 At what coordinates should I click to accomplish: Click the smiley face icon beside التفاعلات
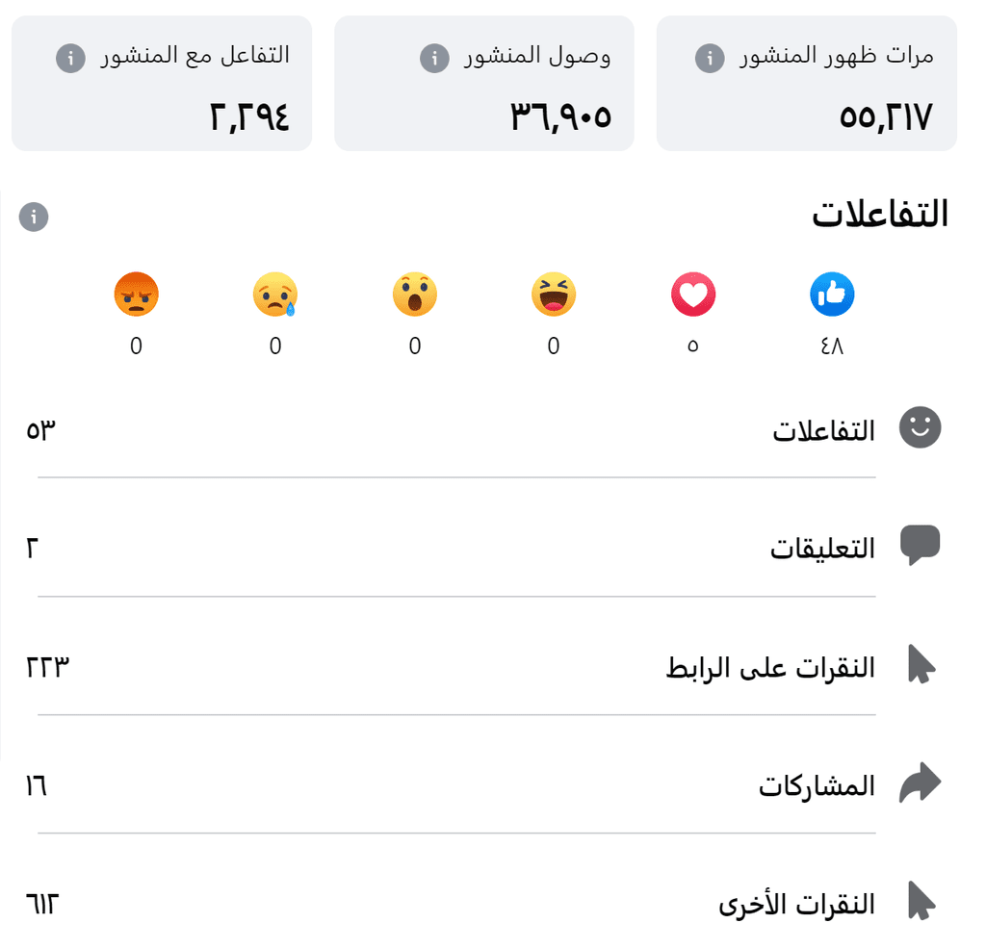click(x=920, y=427)
